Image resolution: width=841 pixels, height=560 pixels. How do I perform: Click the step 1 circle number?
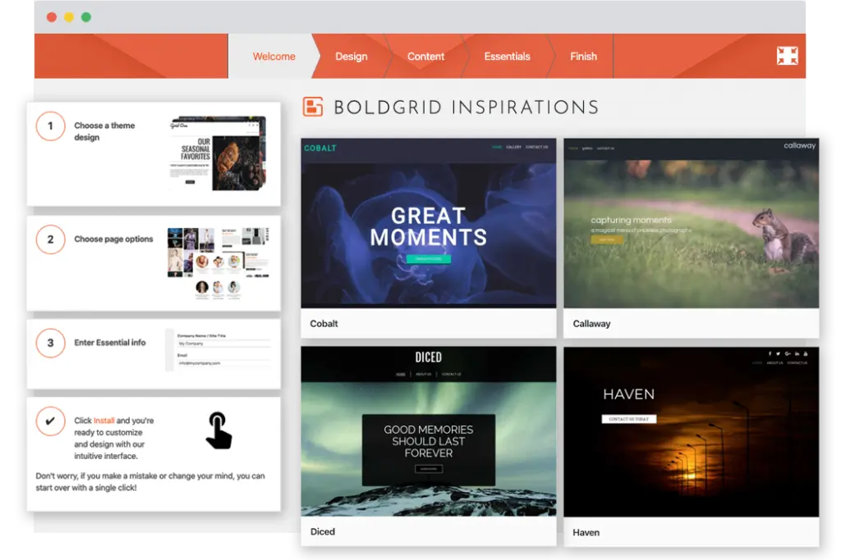pyautogui.click(x=50, y=126)
